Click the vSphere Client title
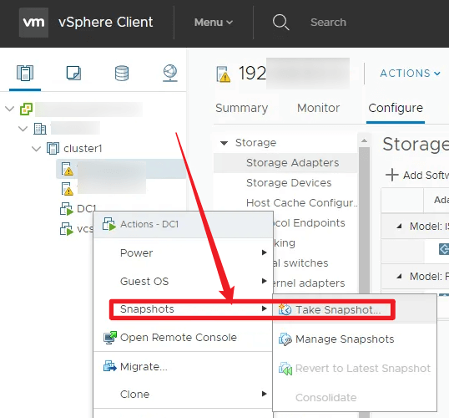Image resolution: width=449 pixels, height=418 pixels. [x=106, y=23]
